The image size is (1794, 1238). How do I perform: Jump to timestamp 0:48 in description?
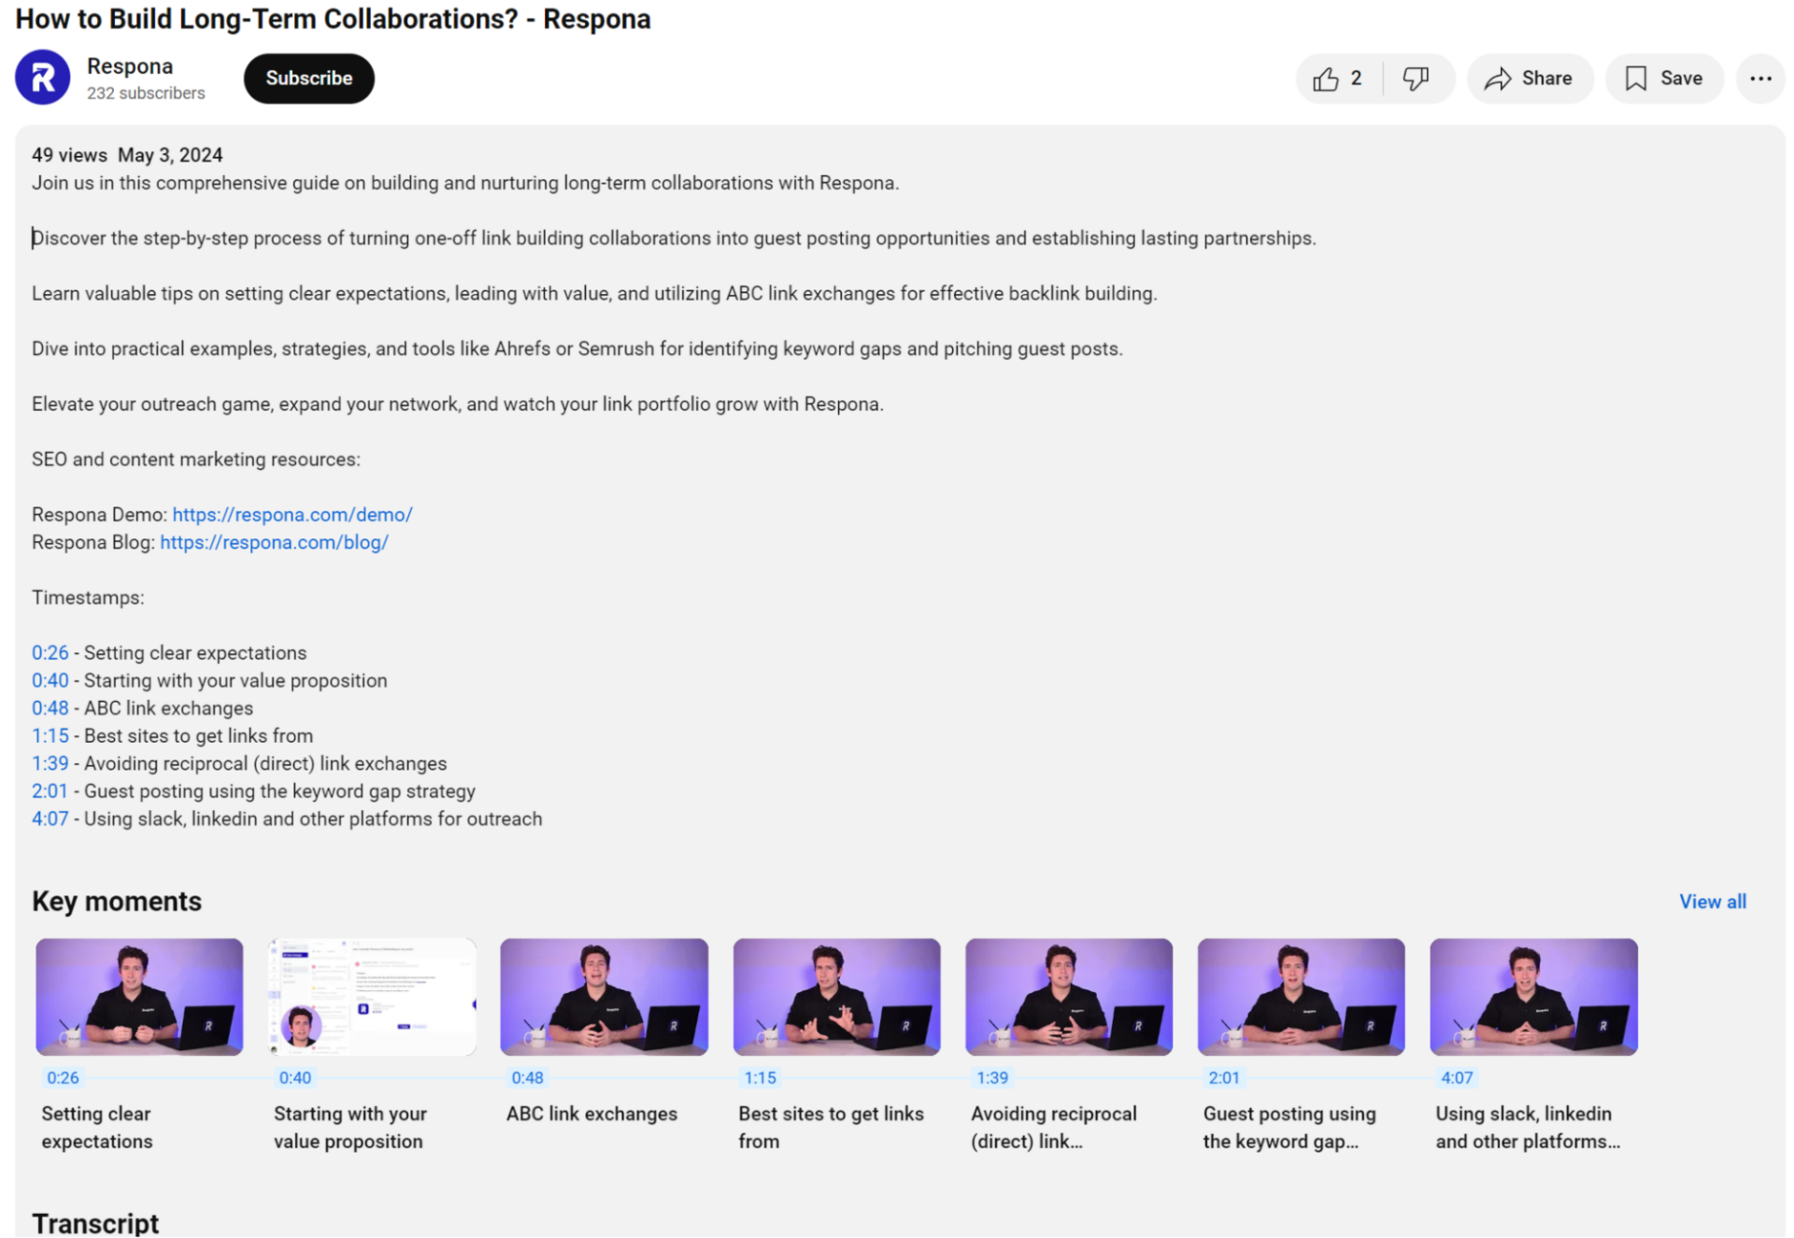(x=50, y=708)
